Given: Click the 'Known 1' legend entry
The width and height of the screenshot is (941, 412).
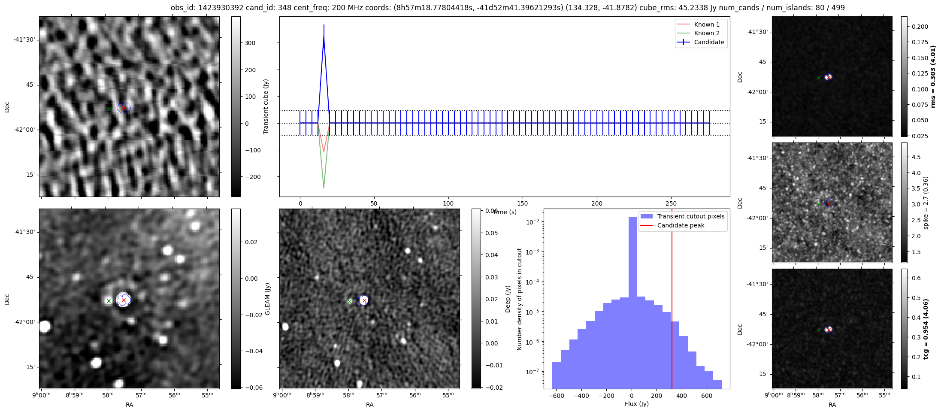Looking at the screenshot, I should click(706, 24).
